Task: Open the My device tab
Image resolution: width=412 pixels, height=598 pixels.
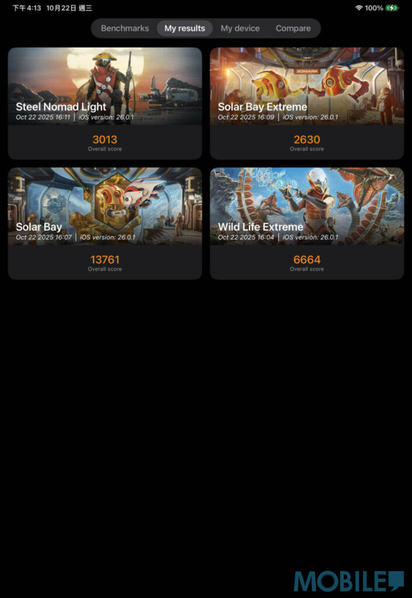Action: click(240, 28)
